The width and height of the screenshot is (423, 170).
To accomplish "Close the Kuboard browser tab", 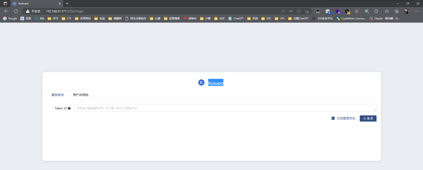I will (x=60, y=4).
